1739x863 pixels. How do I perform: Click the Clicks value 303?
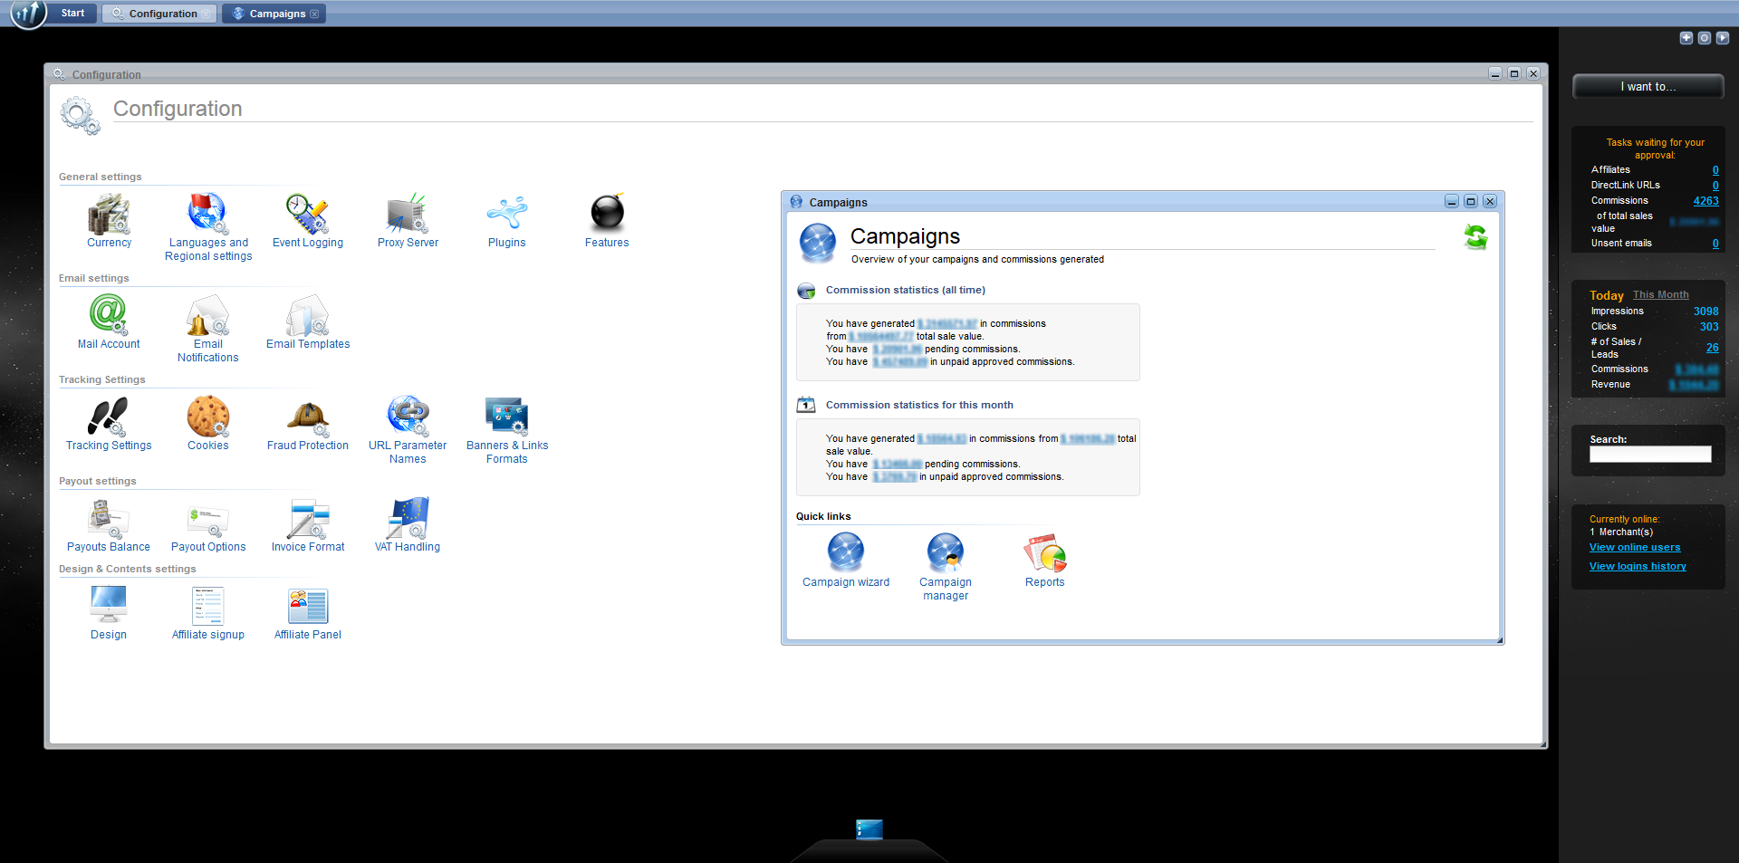tap(1709, 327)
